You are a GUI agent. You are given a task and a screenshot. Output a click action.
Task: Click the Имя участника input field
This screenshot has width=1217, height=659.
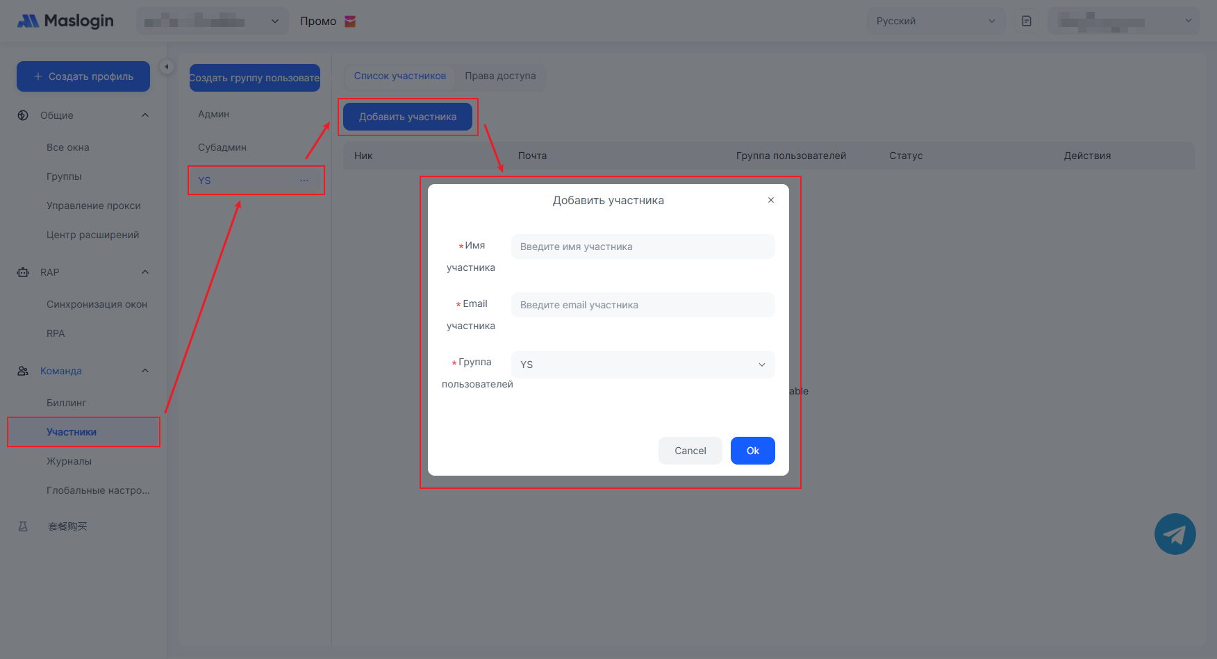[643, 247]
